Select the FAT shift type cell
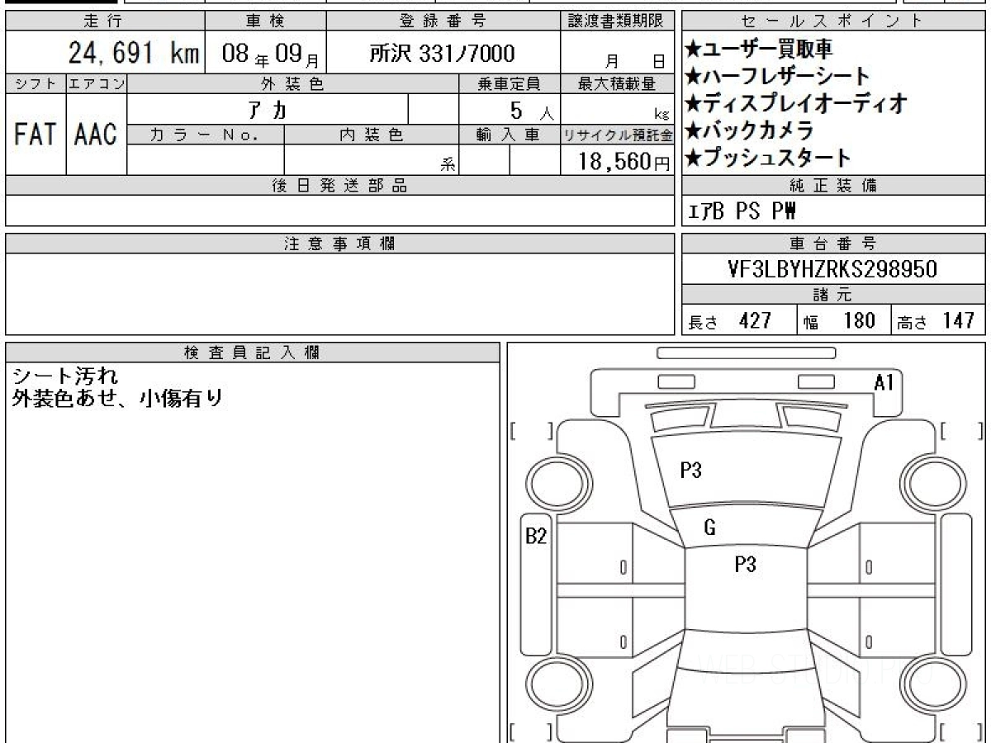Viewport: 991px width, 743px height. click(x=36, y=134)
